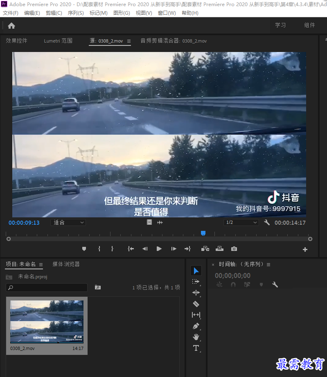Toggle insert sequences as nests
327x377 pixels.
219,284
